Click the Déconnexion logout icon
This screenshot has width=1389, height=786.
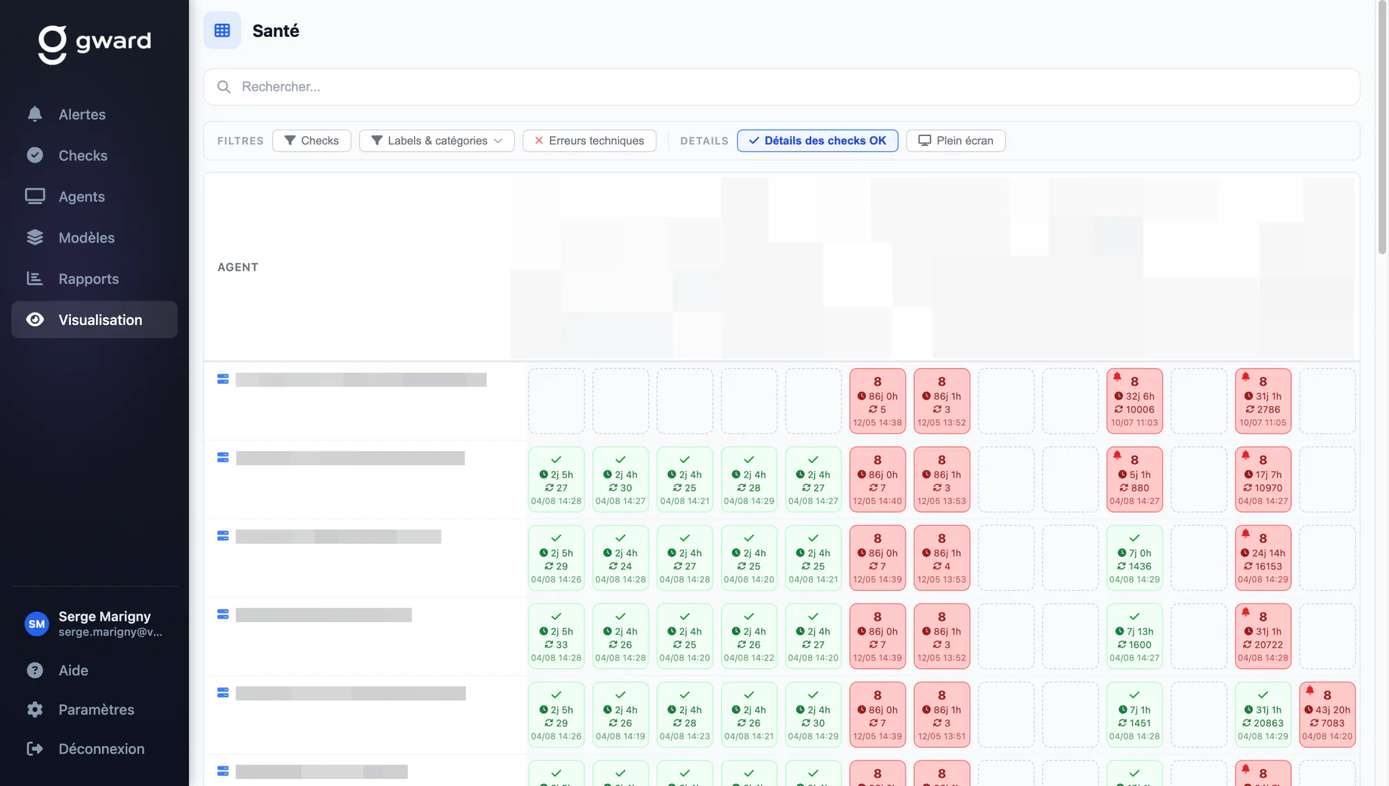tap(35, 749)
